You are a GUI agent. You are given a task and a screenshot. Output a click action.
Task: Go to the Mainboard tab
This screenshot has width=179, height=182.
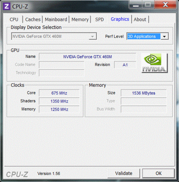56,19
